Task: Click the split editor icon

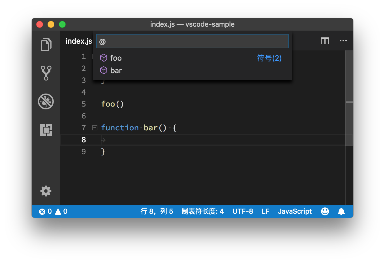Action: (x=325, y=41)
